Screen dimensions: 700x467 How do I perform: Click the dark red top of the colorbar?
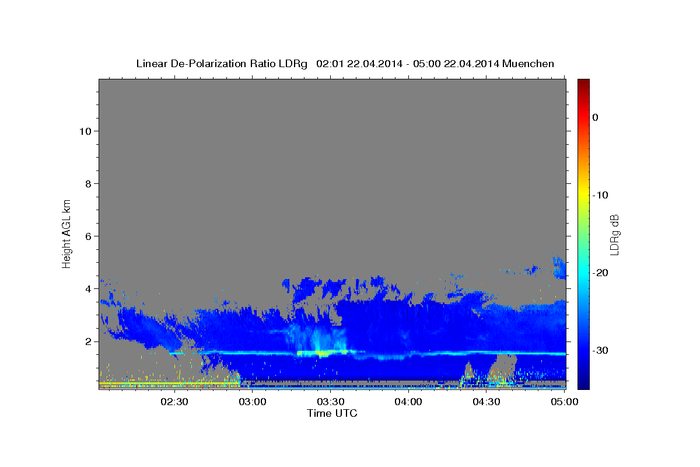pos(583,83)
